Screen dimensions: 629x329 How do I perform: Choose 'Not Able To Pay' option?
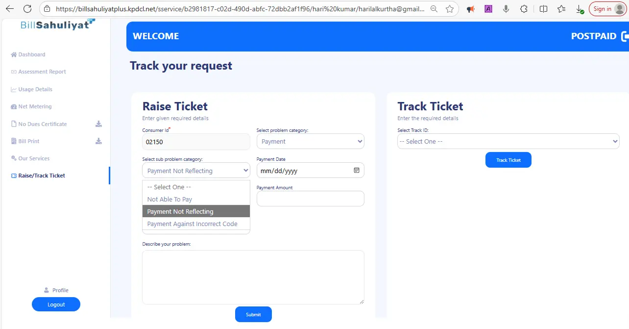pyautogui.click(x=169, y=200)
